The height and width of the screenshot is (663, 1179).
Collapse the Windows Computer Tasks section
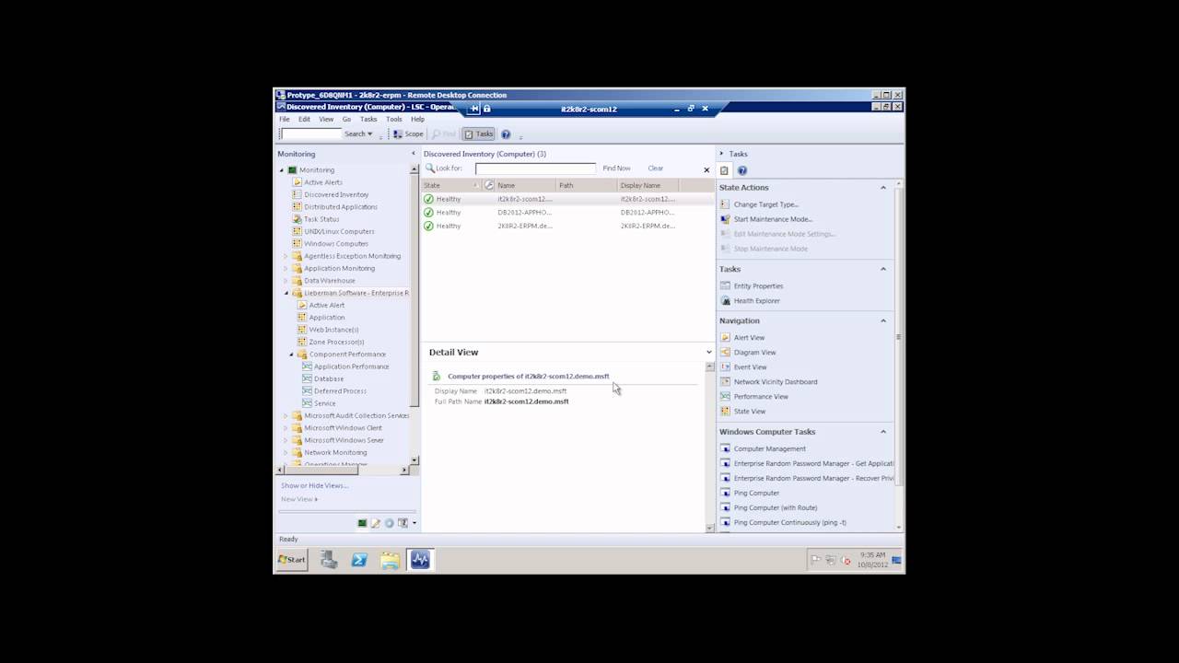[883, 432]
